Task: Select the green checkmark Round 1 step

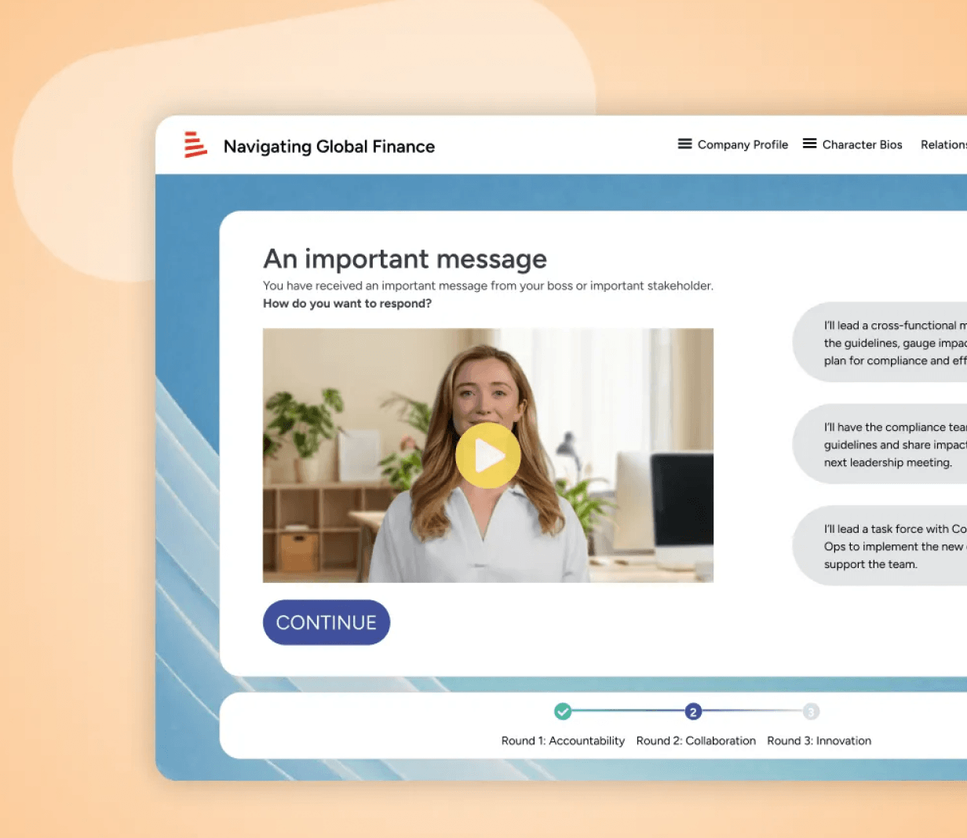Action: 563,711
